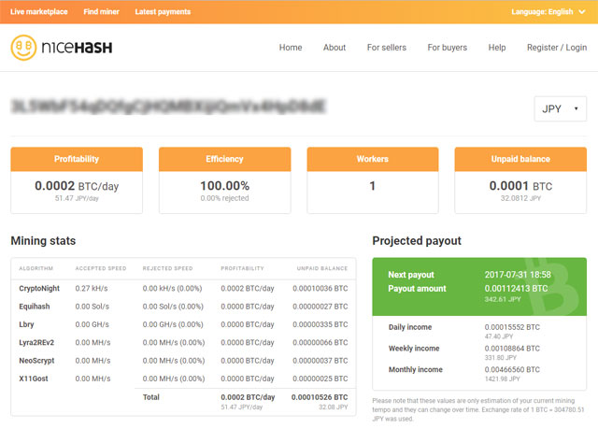View Latest payments page

click(x=163, y=12)
